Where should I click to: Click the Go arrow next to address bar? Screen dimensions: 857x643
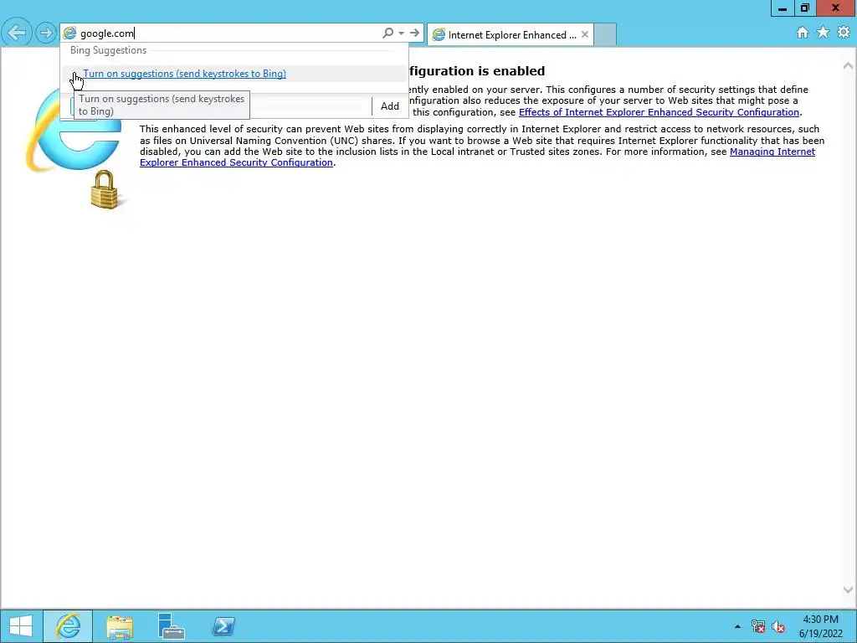coord(415,33)
